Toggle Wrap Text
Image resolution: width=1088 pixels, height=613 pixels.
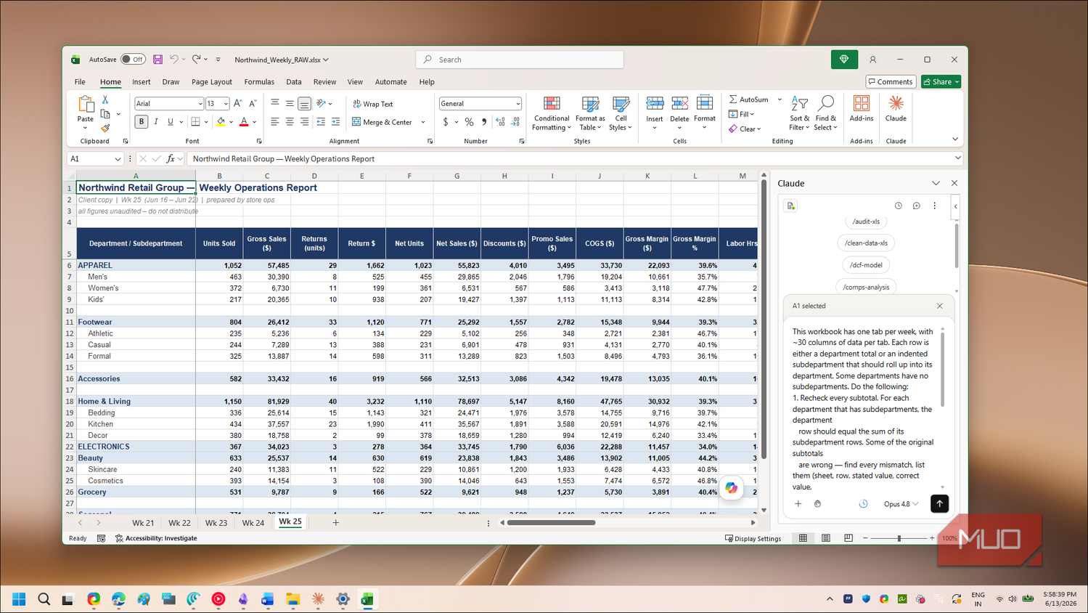click(x=373, y=104)
